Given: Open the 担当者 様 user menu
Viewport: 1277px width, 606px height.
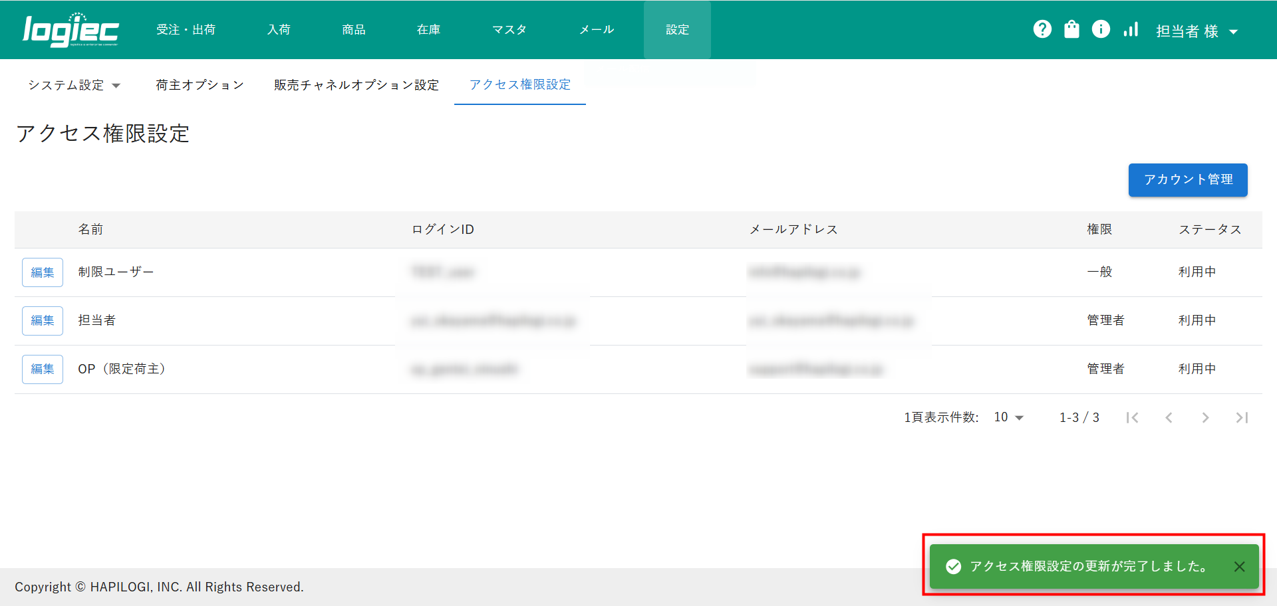Looking at the screenshot, I should coord(1196,31).
